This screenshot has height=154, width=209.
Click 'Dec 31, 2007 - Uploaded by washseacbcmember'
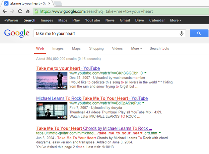tap(107, 78)
